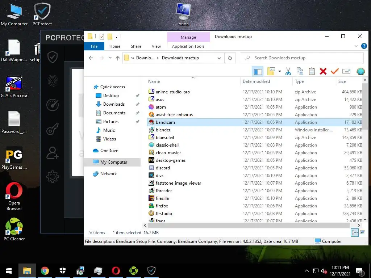
Task: Show hidden system tray icons chevron
Action: pos(307,271)
